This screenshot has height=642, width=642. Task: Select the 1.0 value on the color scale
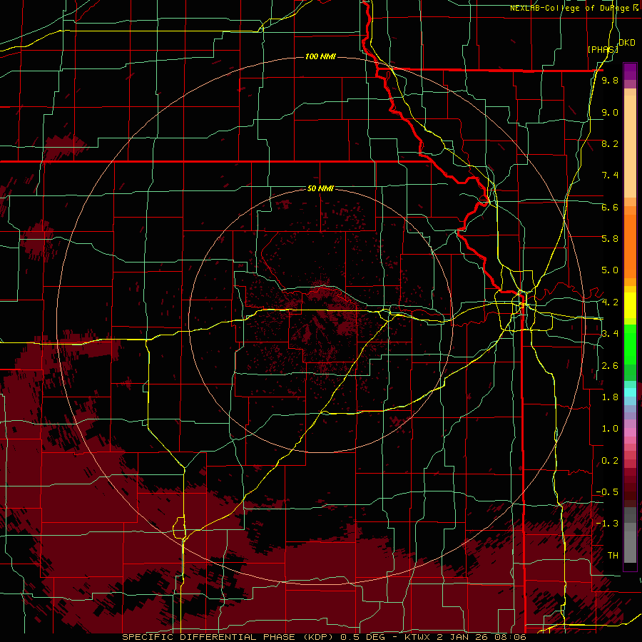pyautogui.click(x=610, y=429)
